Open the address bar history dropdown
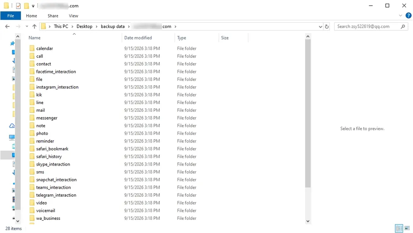The height and width of the screenshot is (233, 413). click(x=320, y=26)
